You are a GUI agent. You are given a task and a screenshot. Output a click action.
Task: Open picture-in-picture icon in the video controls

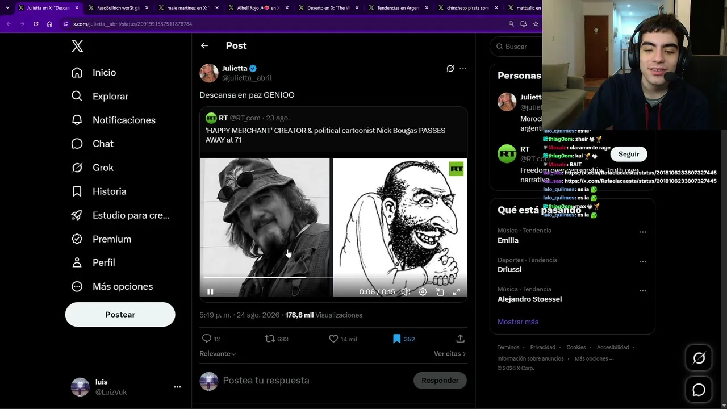[440, 292]
